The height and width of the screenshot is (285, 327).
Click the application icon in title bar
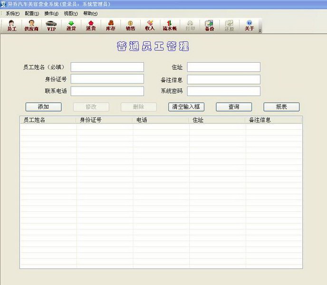pyautogui.click(x=3, y=4)
